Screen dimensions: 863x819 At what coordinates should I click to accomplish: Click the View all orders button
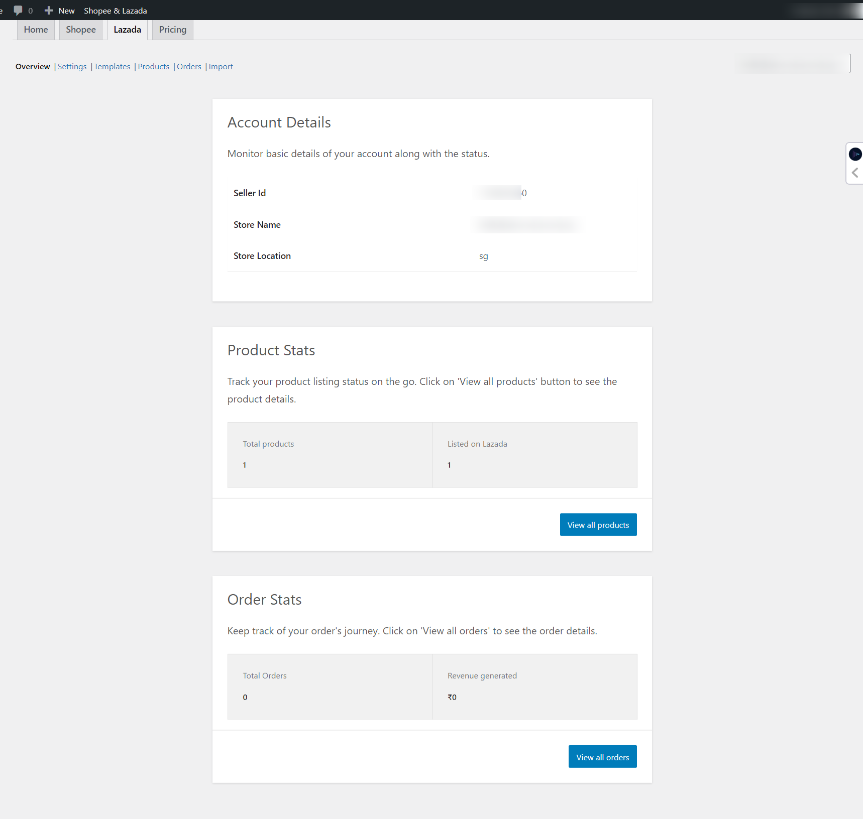click(x=603, y=757)
